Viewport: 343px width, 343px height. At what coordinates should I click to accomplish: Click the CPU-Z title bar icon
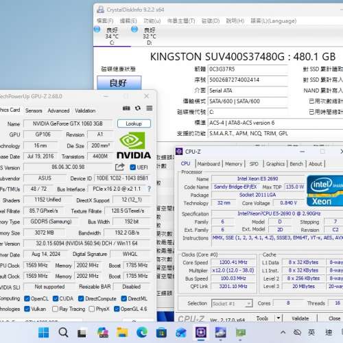point(179,152)
